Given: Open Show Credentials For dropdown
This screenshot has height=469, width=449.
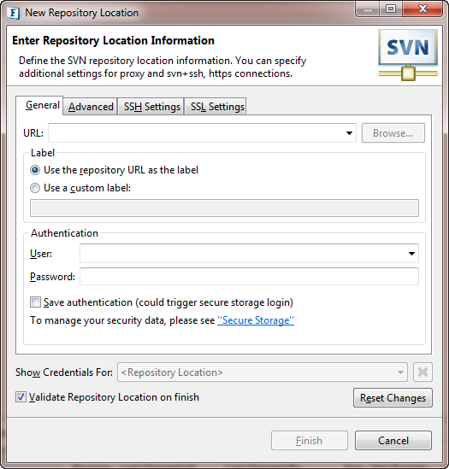Looking at the screenshot, I should (263, 372).
